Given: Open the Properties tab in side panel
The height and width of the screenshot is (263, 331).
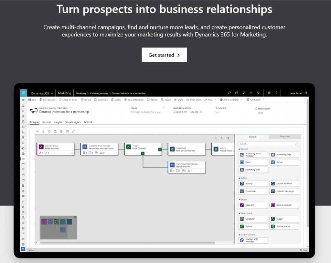Looking at the screenshot, I should pyautogui.click(x=284, y=137).
